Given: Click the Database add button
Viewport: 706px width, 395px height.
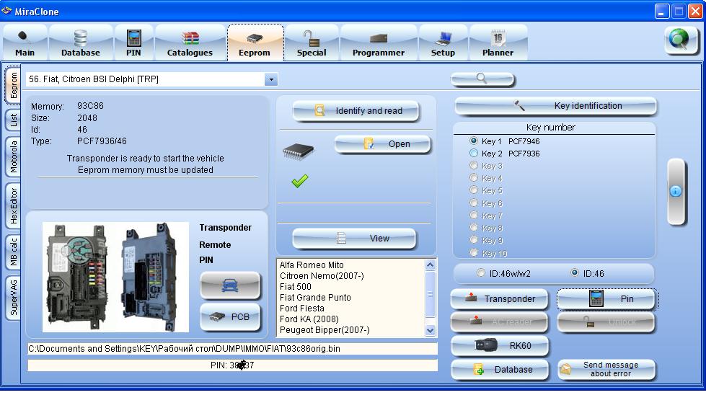Looking at the screenshot, I should pyautogui.click(x=500, y=369).
